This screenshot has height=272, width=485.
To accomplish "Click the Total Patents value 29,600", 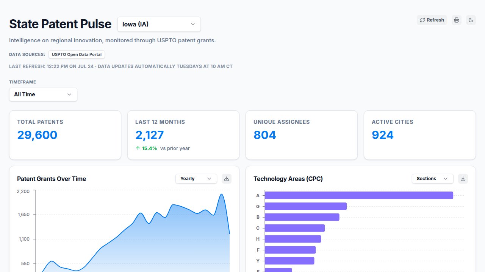I will (x=37, y=135).
